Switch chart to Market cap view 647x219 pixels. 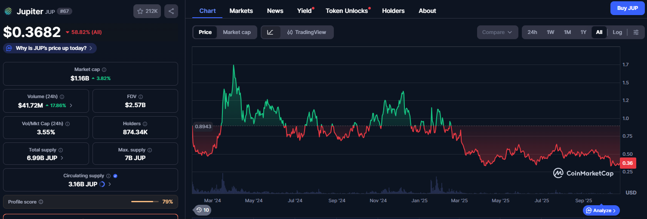tap(237, 32)
